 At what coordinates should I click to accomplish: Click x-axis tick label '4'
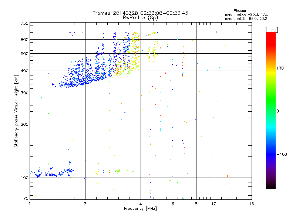coord(141,204)
